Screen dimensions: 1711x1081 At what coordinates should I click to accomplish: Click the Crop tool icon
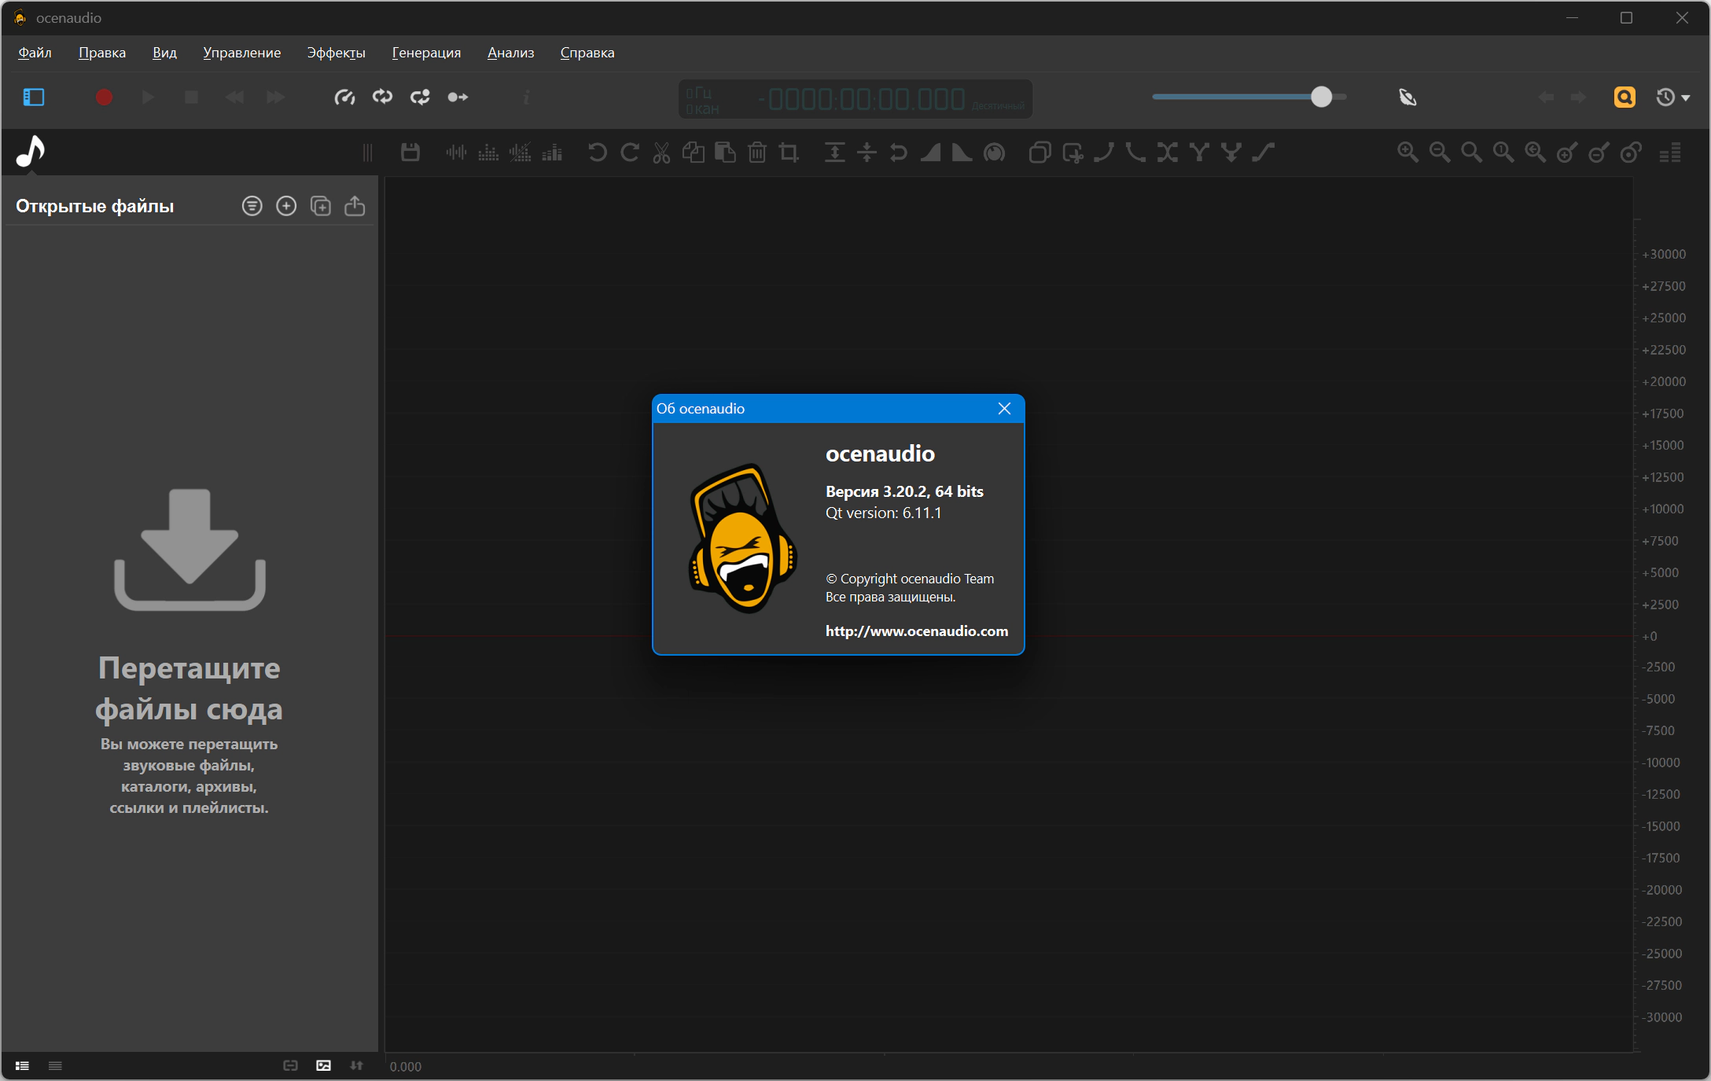(x=789, y=152)
